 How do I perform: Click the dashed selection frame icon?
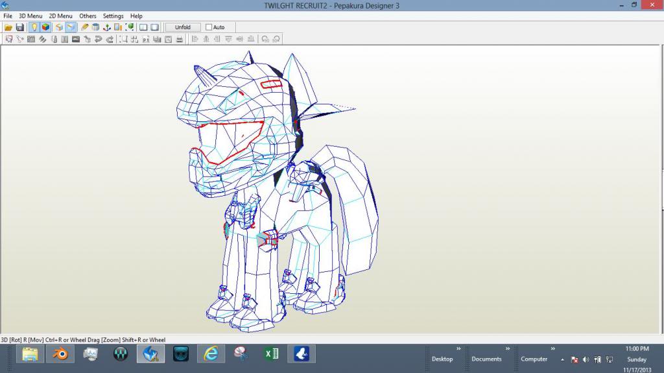click(x=123, y=39)
